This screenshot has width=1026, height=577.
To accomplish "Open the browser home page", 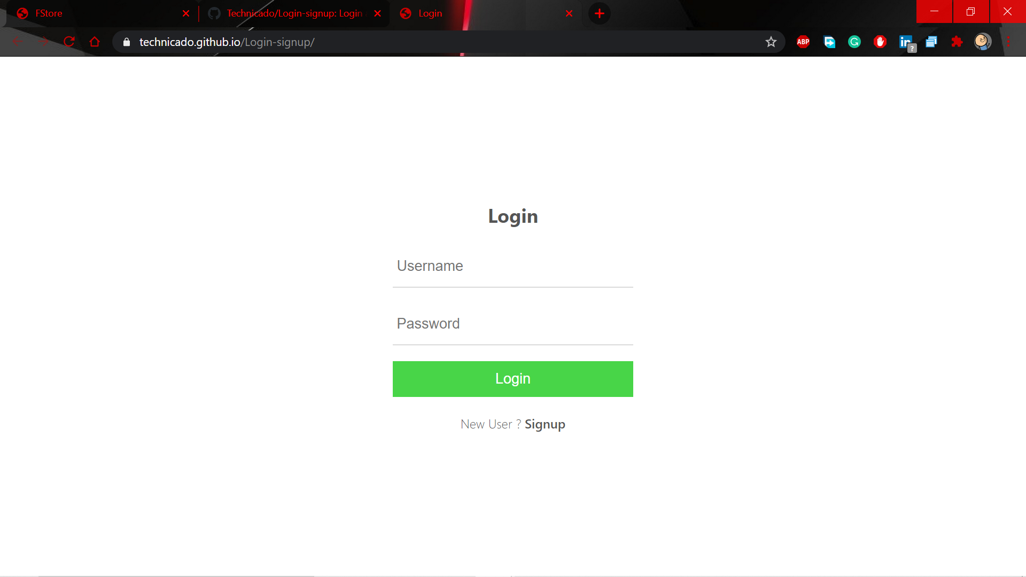I will pyautogui.click(x=95, y=42).
